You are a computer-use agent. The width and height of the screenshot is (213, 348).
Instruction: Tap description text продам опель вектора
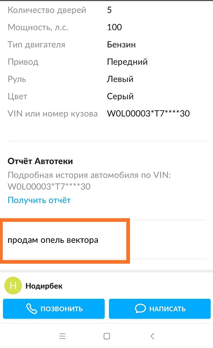pyautogui.click(x=53, y=240)
